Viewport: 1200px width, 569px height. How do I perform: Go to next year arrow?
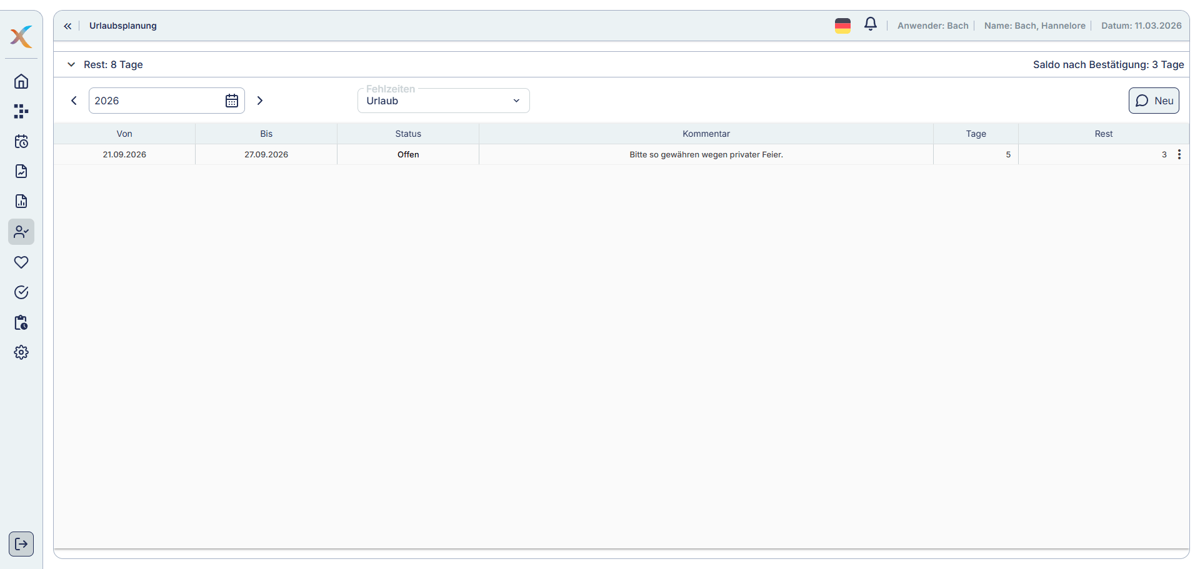260,101
